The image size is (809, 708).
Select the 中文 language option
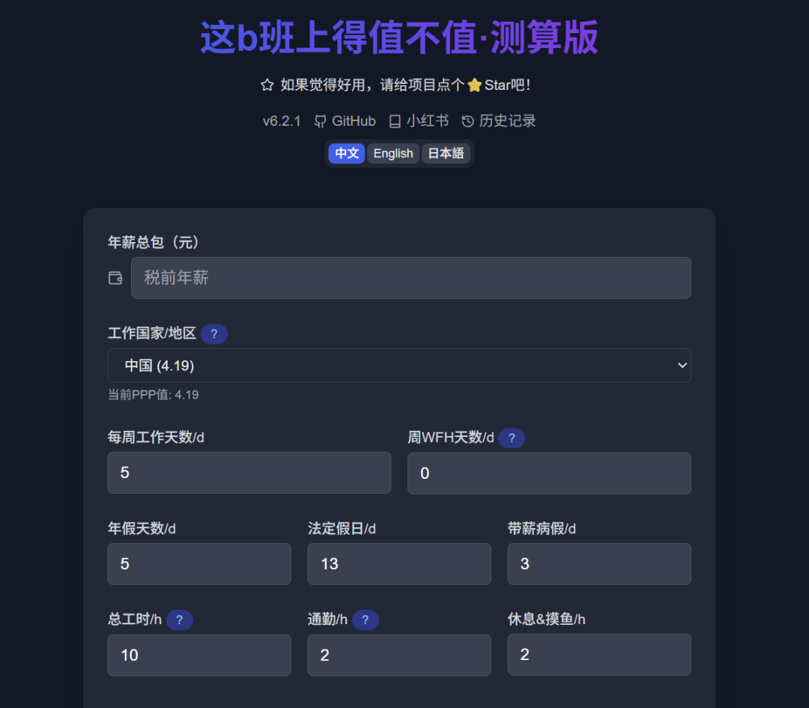(x=345, y=153)
